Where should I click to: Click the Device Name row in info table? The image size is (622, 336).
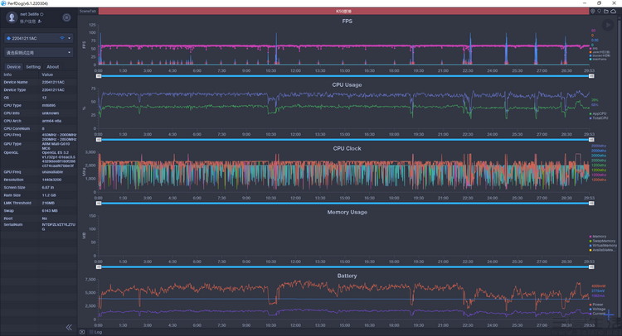click(39, 82)
